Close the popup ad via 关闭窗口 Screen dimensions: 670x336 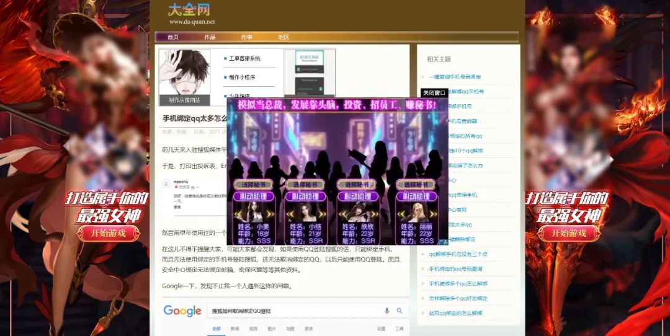click(434, 93)
